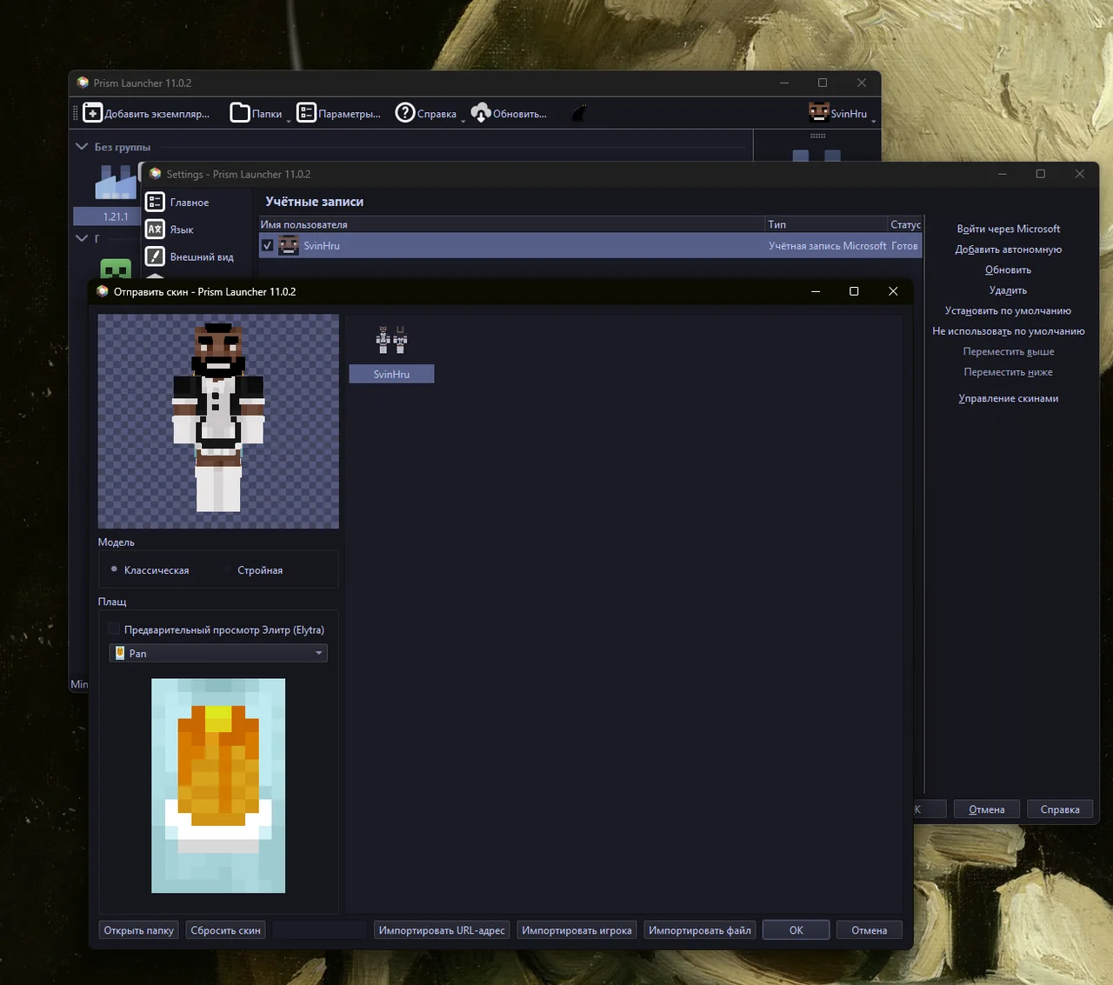Click Отмена in the skin dialog
The image size is (1113, 985).
870,930
